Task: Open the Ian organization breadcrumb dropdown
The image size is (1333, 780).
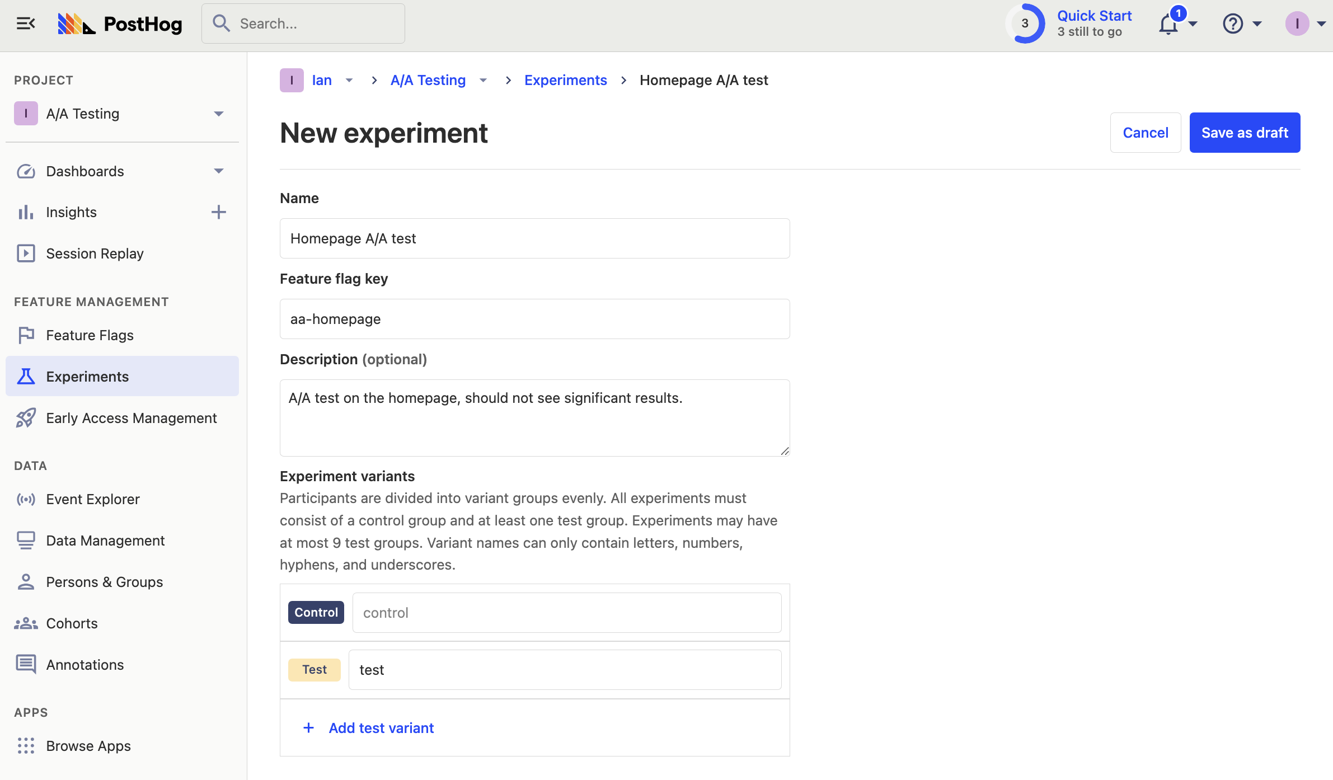Action: 349,80
